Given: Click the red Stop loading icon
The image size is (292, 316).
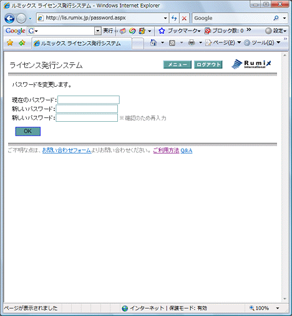Looking at the screenshot, I should 184,18.
